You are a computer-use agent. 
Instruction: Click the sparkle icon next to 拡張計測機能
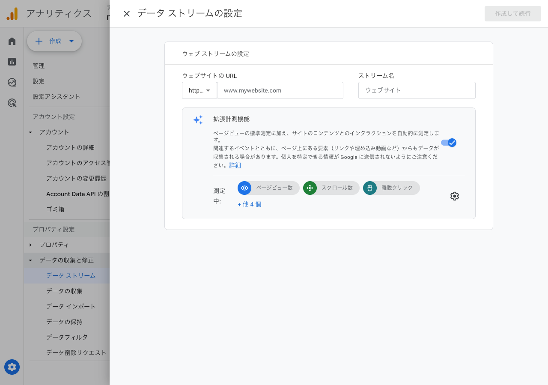tap(198, 120)
